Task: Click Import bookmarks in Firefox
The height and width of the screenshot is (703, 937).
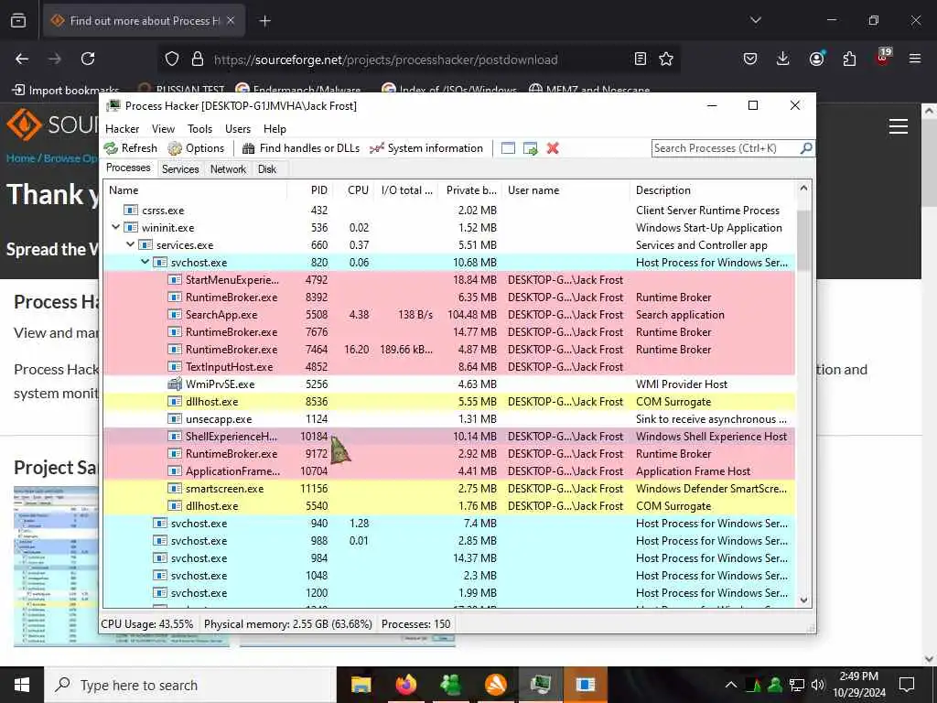Action: tap(66, 91)
